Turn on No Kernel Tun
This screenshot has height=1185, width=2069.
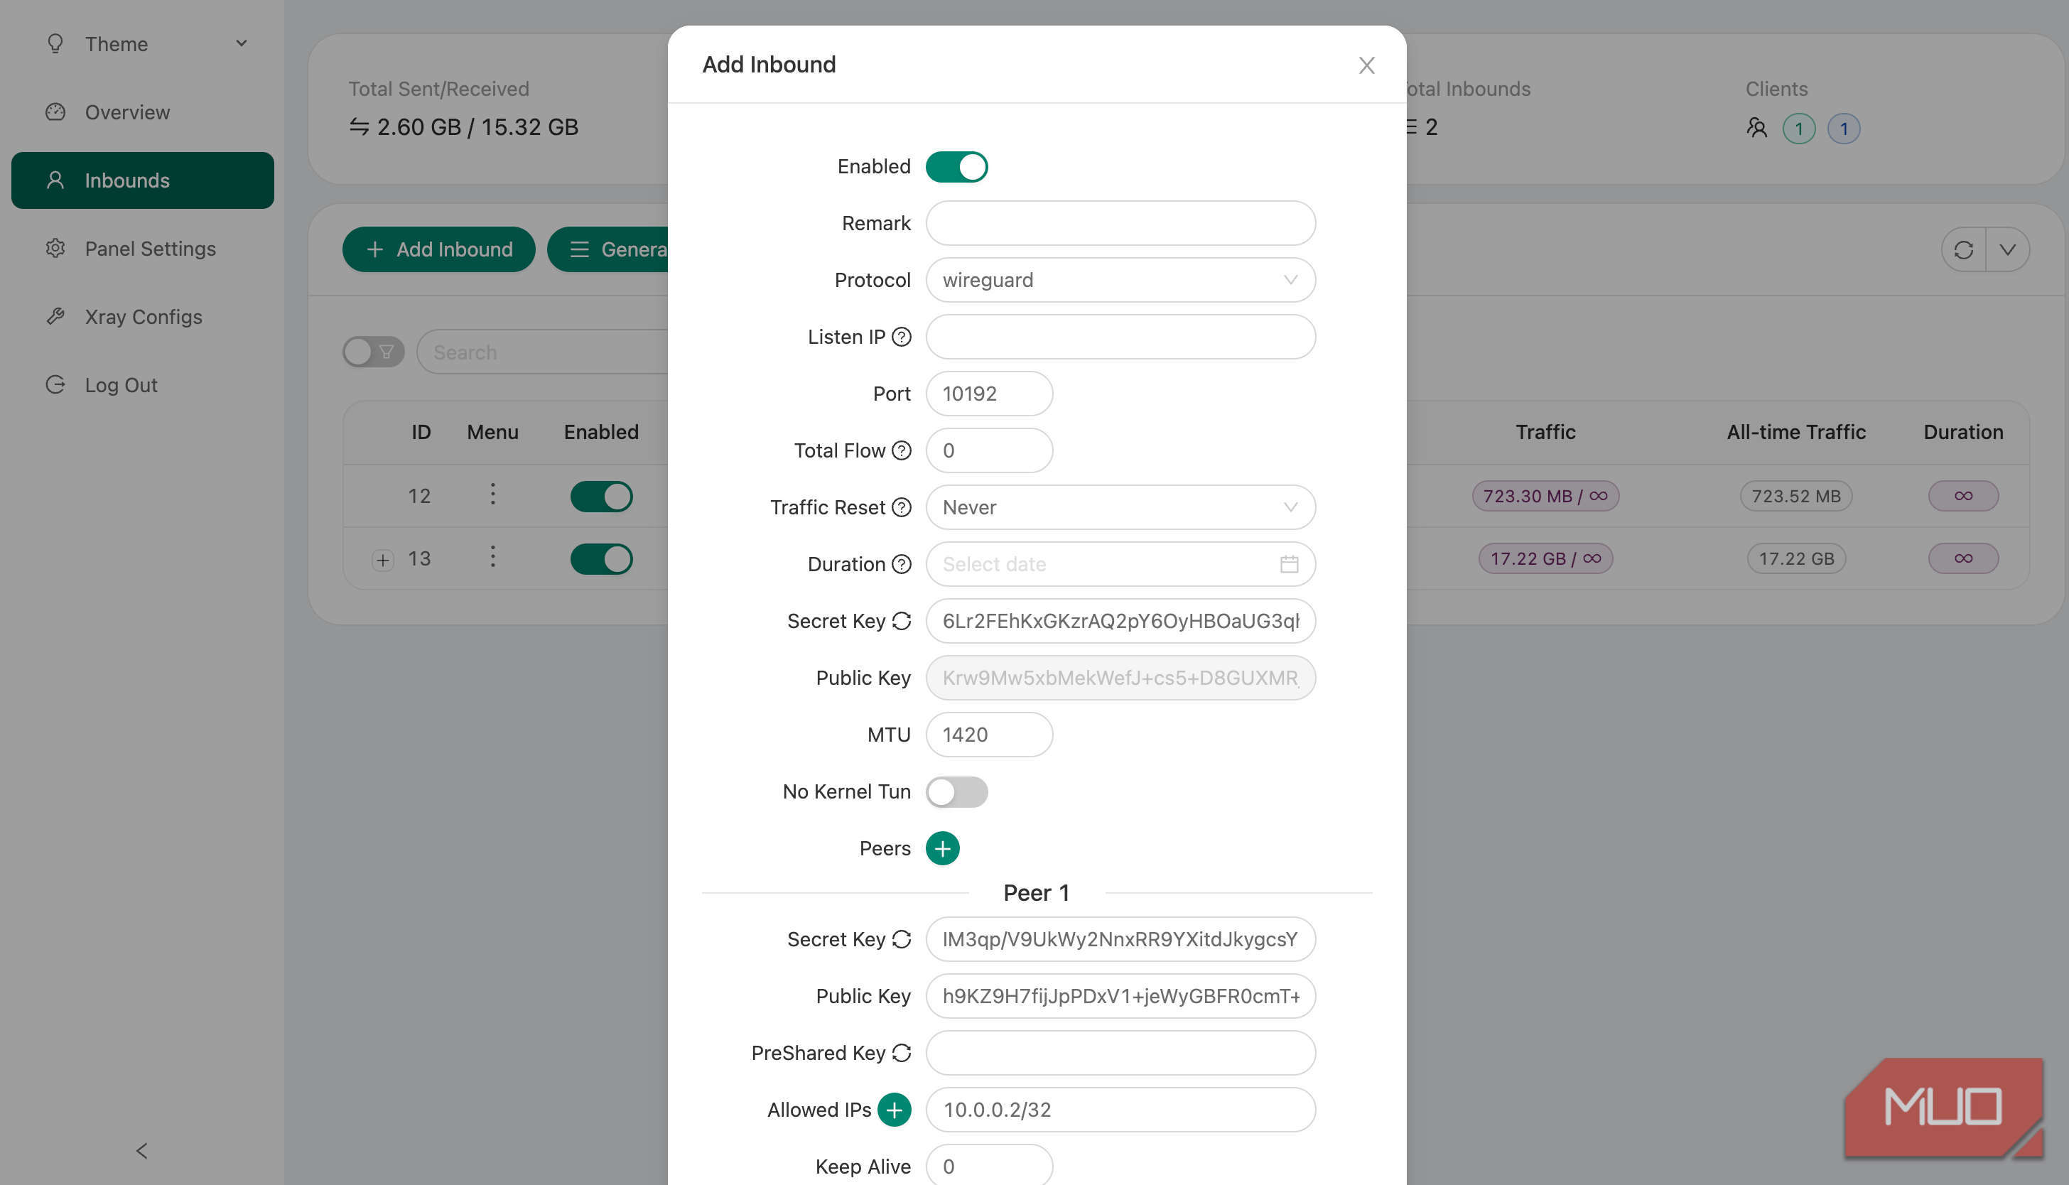click(957, 791)
